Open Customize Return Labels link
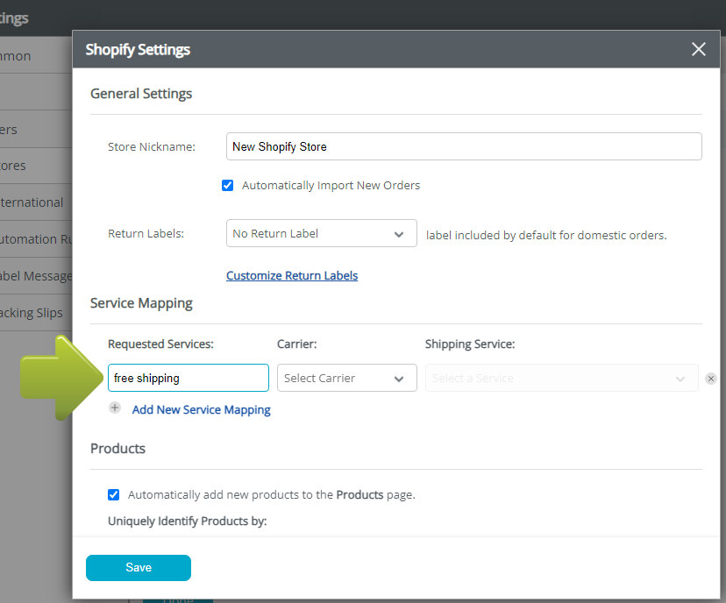Screen dimensions: 726x603 click(292, 275)
